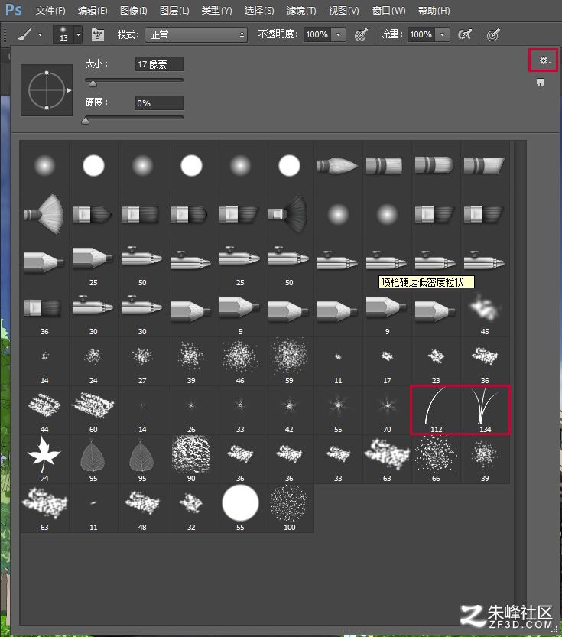The width and height of the screenshot is (562, 637).
Task: Expand the 流量 flow slider arrow
Action: (x=442, y=34)
